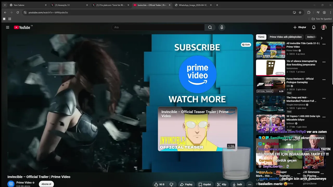Switch to the WhatsApp_Image browser tab

tap(193, 5)
